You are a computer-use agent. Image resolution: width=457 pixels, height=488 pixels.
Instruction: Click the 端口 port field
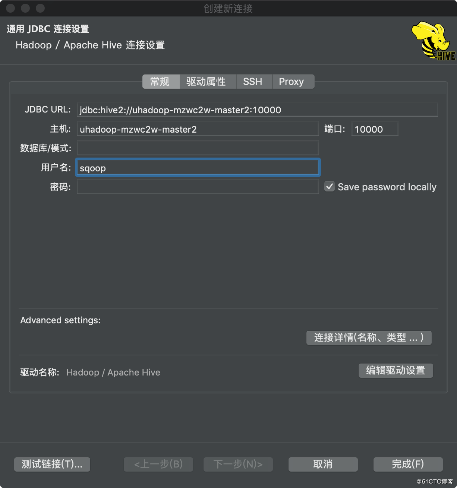[375, 129]
